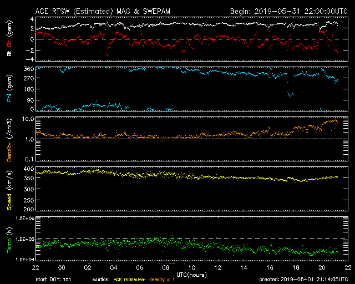Click the Begin date timestamp text
The width and height of the screenshot is (355, 284).
pos(289,11)
